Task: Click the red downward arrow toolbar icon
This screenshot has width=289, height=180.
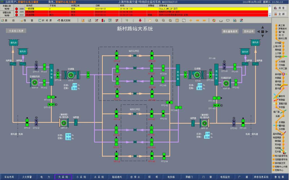Action: pos(140,21)
